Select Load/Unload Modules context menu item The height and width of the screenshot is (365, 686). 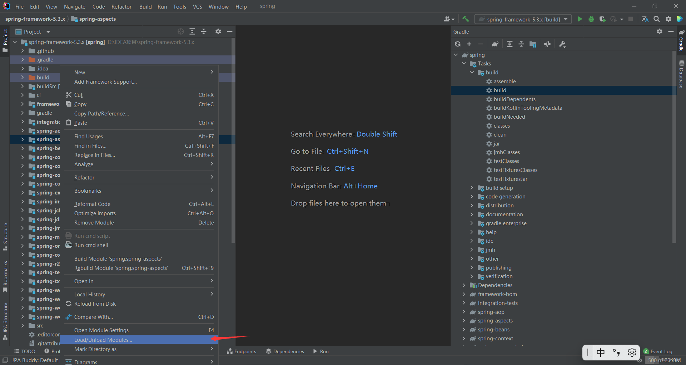[139, 340]
